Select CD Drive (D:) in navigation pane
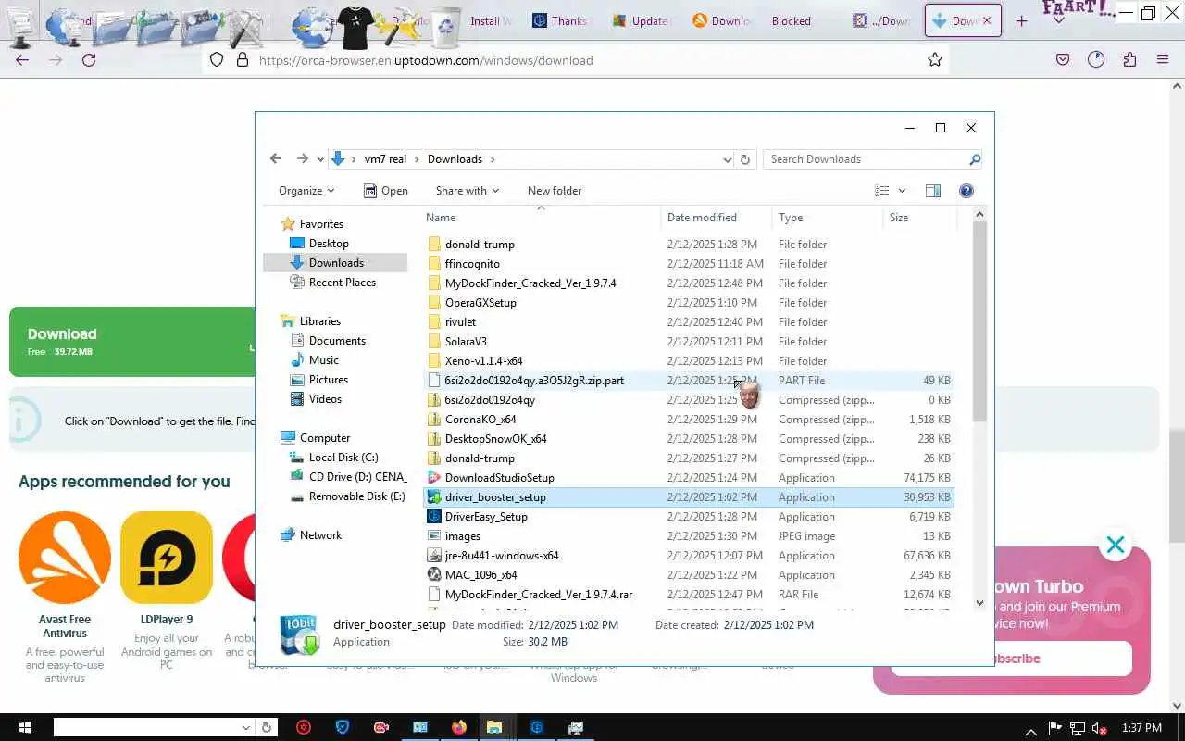The height and width of the screenshot is (741, 1185). [x=357, y=477]
